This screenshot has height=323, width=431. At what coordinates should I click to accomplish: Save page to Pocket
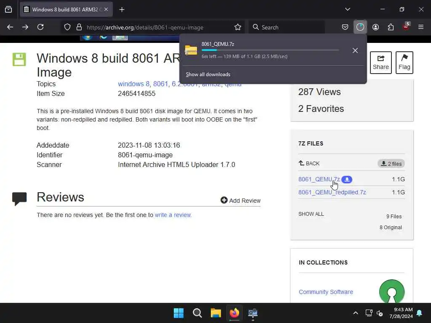345,27
